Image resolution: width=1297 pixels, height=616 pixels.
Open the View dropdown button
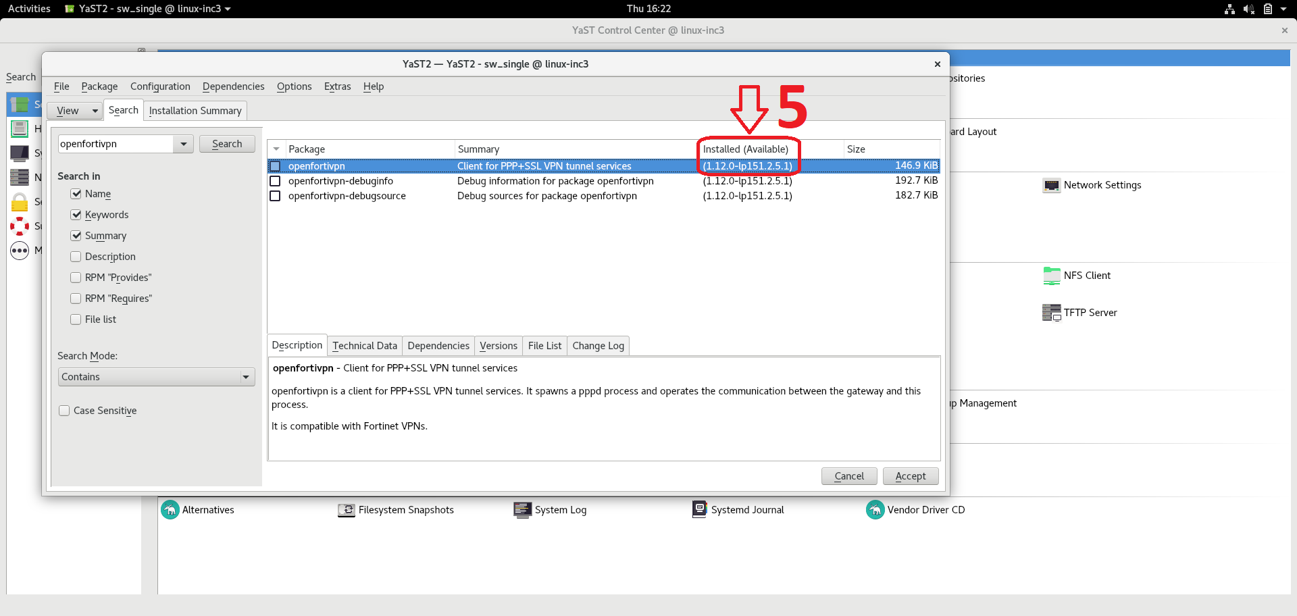74,111
